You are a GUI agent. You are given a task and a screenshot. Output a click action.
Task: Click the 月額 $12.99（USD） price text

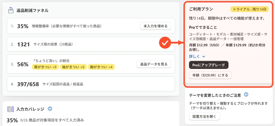pyautogui.click(x=204, y=45)
